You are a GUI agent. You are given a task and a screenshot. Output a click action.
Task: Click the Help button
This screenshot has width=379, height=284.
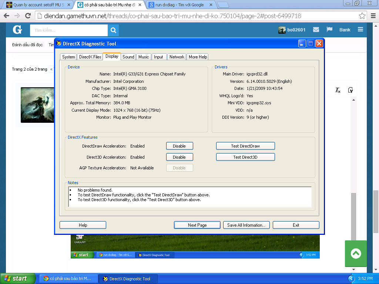(x=83, y=225)
